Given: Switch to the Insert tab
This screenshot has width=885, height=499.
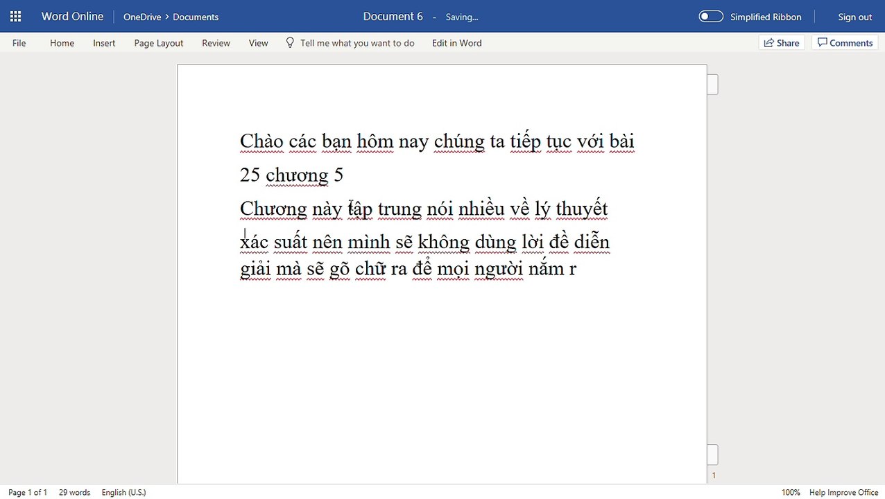Looking at the screenshot, I should pos(104,43).
